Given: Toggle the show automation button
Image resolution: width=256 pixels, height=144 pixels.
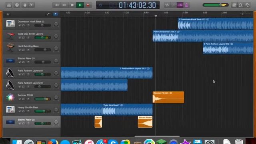Looking at the screenshot, I should (48, 14).
